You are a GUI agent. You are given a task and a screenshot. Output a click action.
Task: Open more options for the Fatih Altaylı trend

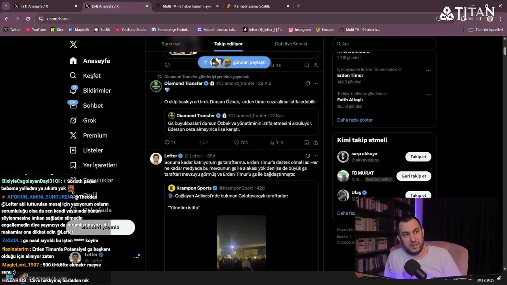(x=428, y=95)
